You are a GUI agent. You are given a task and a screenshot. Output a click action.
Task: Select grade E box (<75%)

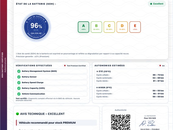(135, 27)
